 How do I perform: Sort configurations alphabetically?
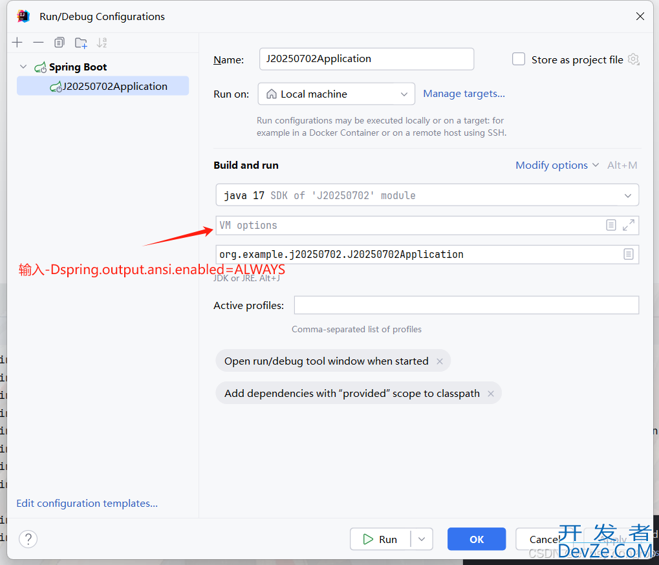click(x=102, y=43)
